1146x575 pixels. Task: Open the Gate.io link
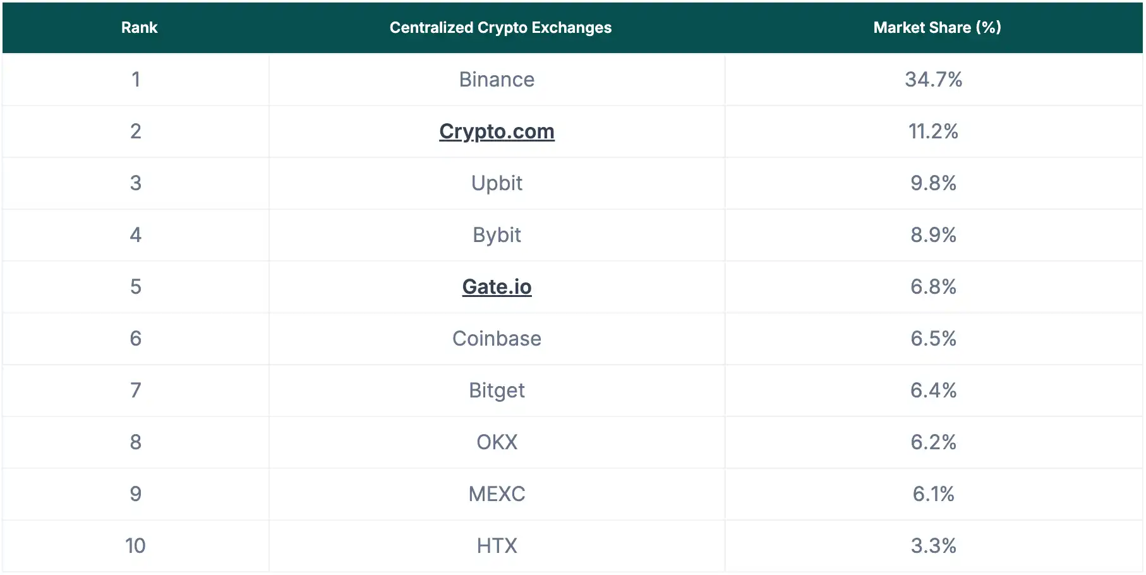coord(497,287)
